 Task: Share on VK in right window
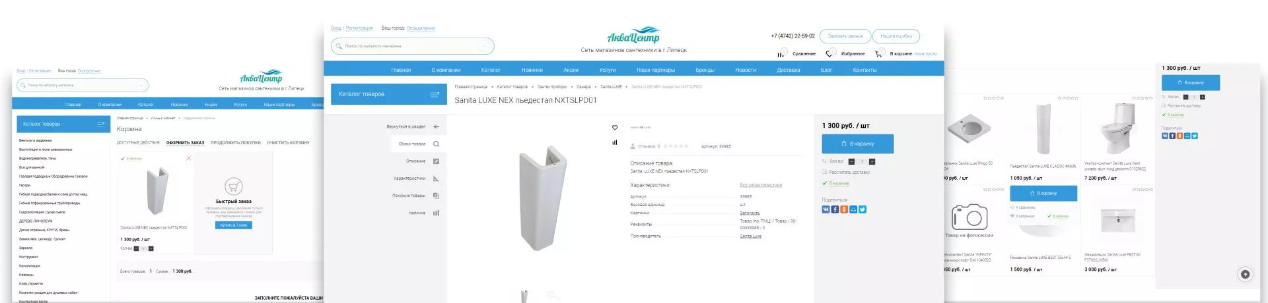[1165, 136]
